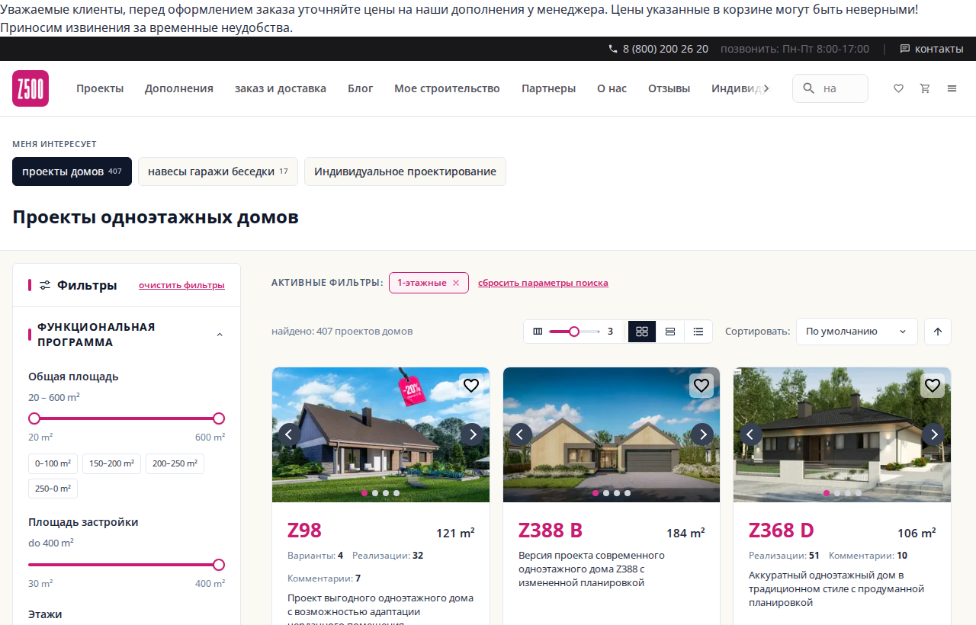Screen dimensions: 976x625
Task: Switch to wide row view layout
Action: [670, 332]
